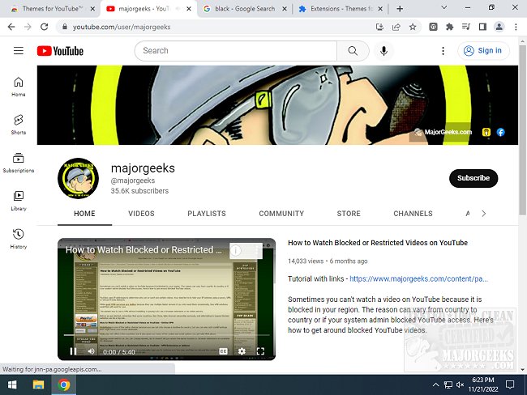527x395 pixels.
Task: Share this page from address bar
Action: 396,27
